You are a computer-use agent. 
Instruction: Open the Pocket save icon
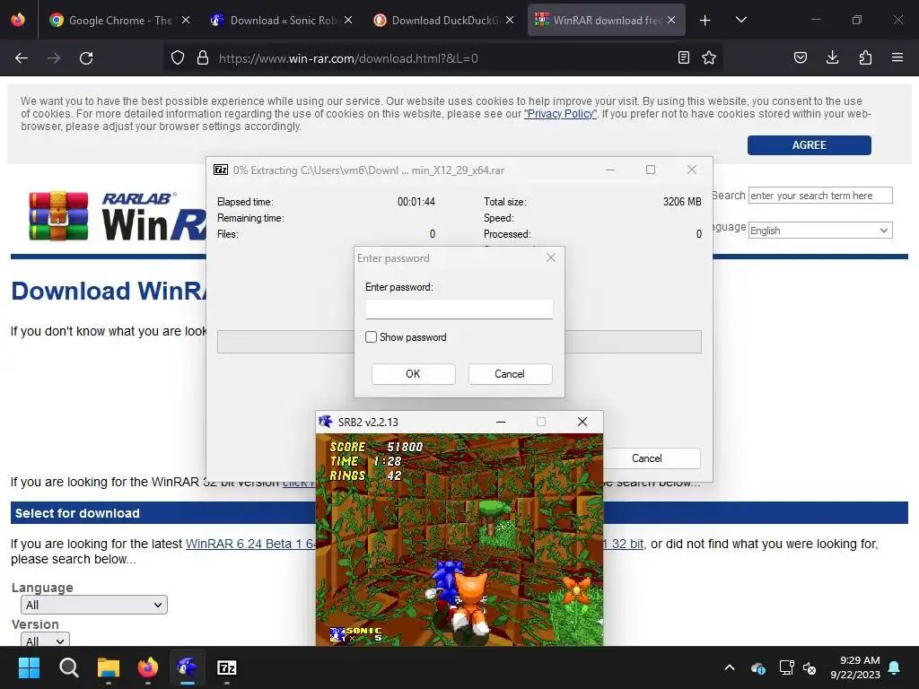coord(801,57)
